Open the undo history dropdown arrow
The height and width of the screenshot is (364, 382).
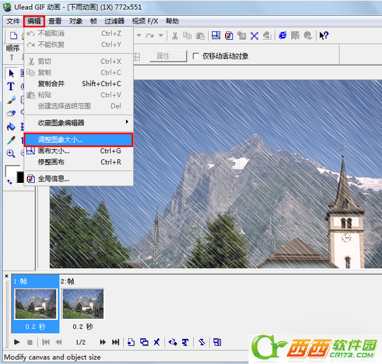(139, 36)
